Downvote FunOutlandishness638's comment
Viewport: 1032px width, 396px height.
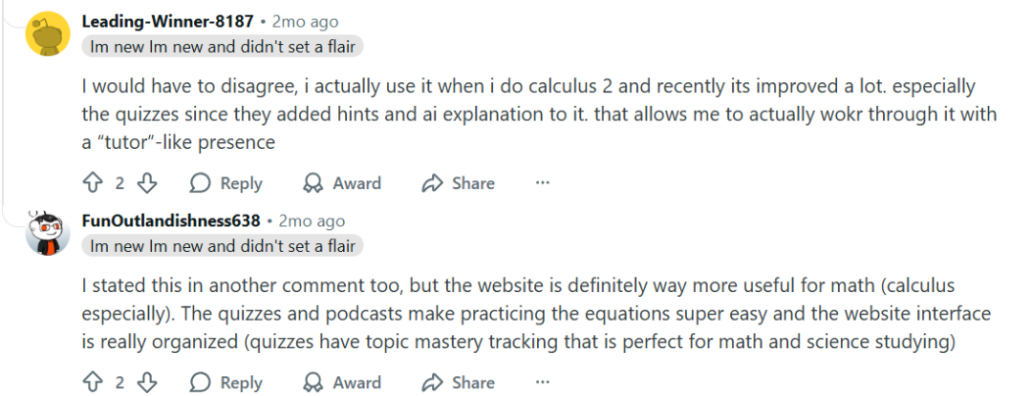[x=147, y=383]
